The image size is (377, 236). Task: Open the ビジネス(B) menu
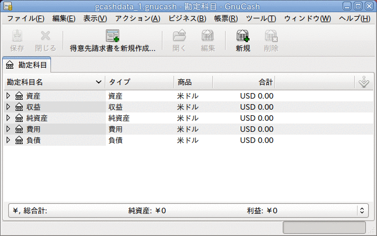(x=187, y=18)
